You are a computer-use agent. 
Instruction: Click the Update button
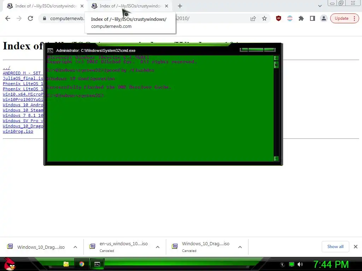(x=341, y=18)
